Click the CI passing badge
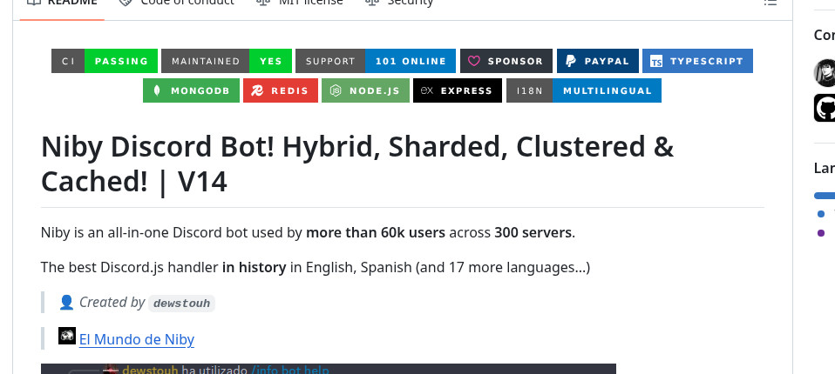This screenshot has height=374, width=835. pos(105,61)
